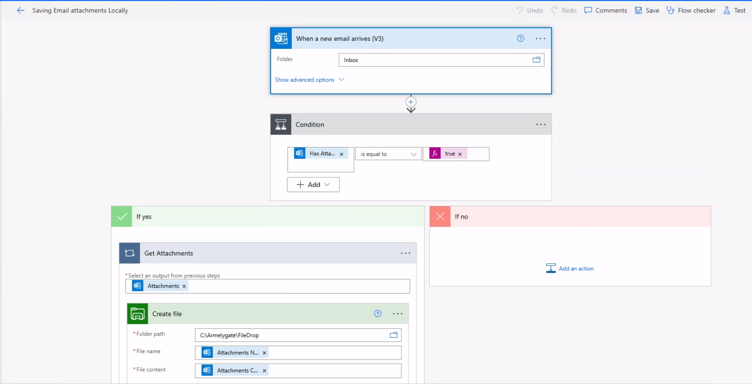
Task: Open the folder picker for Inbox
Action: tap(536, 60)
